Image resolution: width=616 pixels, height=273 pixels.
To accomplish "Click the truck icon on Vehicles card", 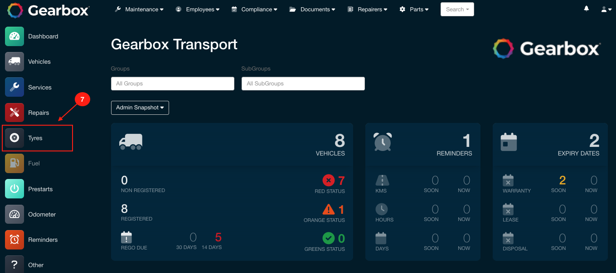I will (x=131, y=141).
